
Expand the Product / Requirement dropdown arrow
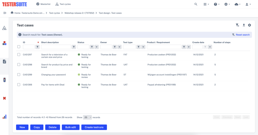coord(189,47)
